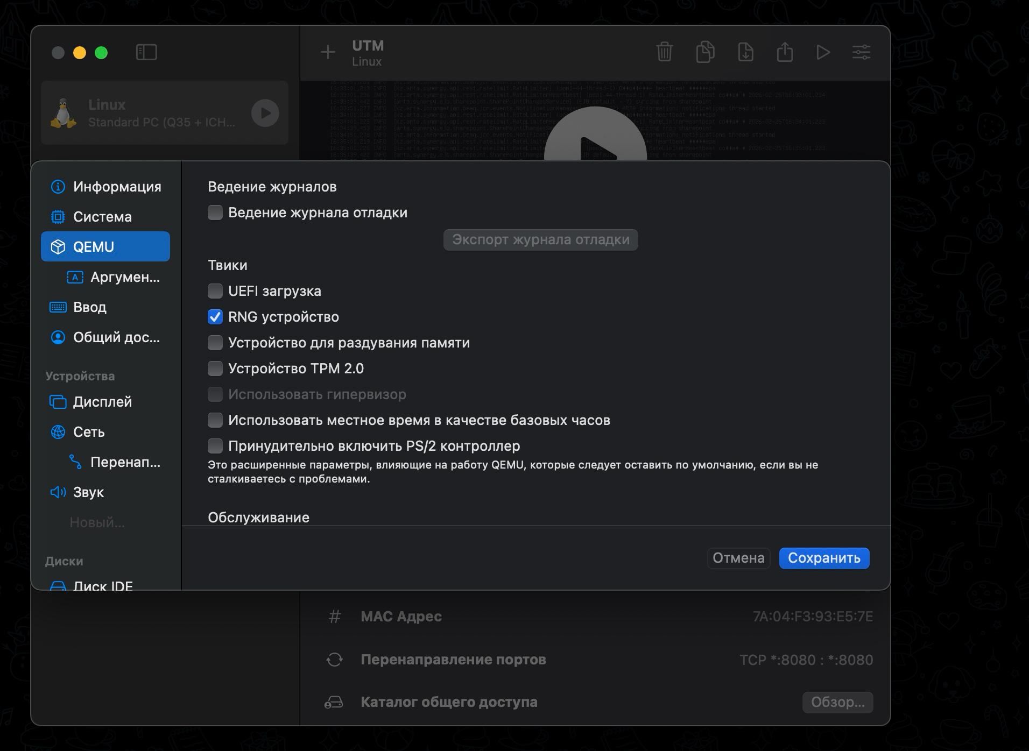Click the Сохранить button
The image size is (1029, 751).
[x=824, y=558]
